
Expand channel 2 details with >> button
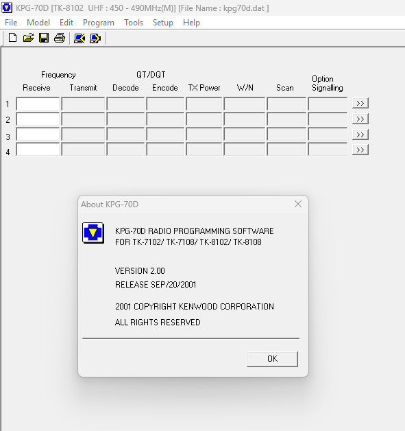360,119
